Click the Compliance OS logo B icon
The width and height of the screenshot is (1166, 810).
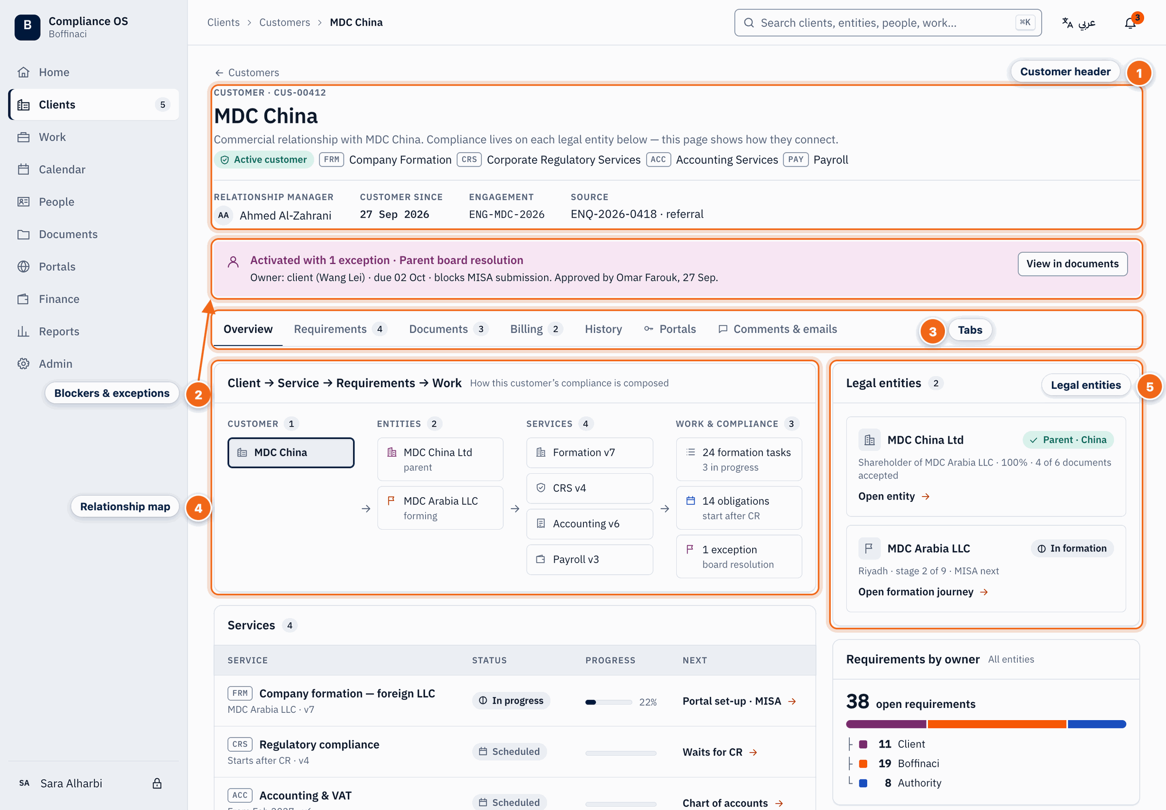point(27,27)
